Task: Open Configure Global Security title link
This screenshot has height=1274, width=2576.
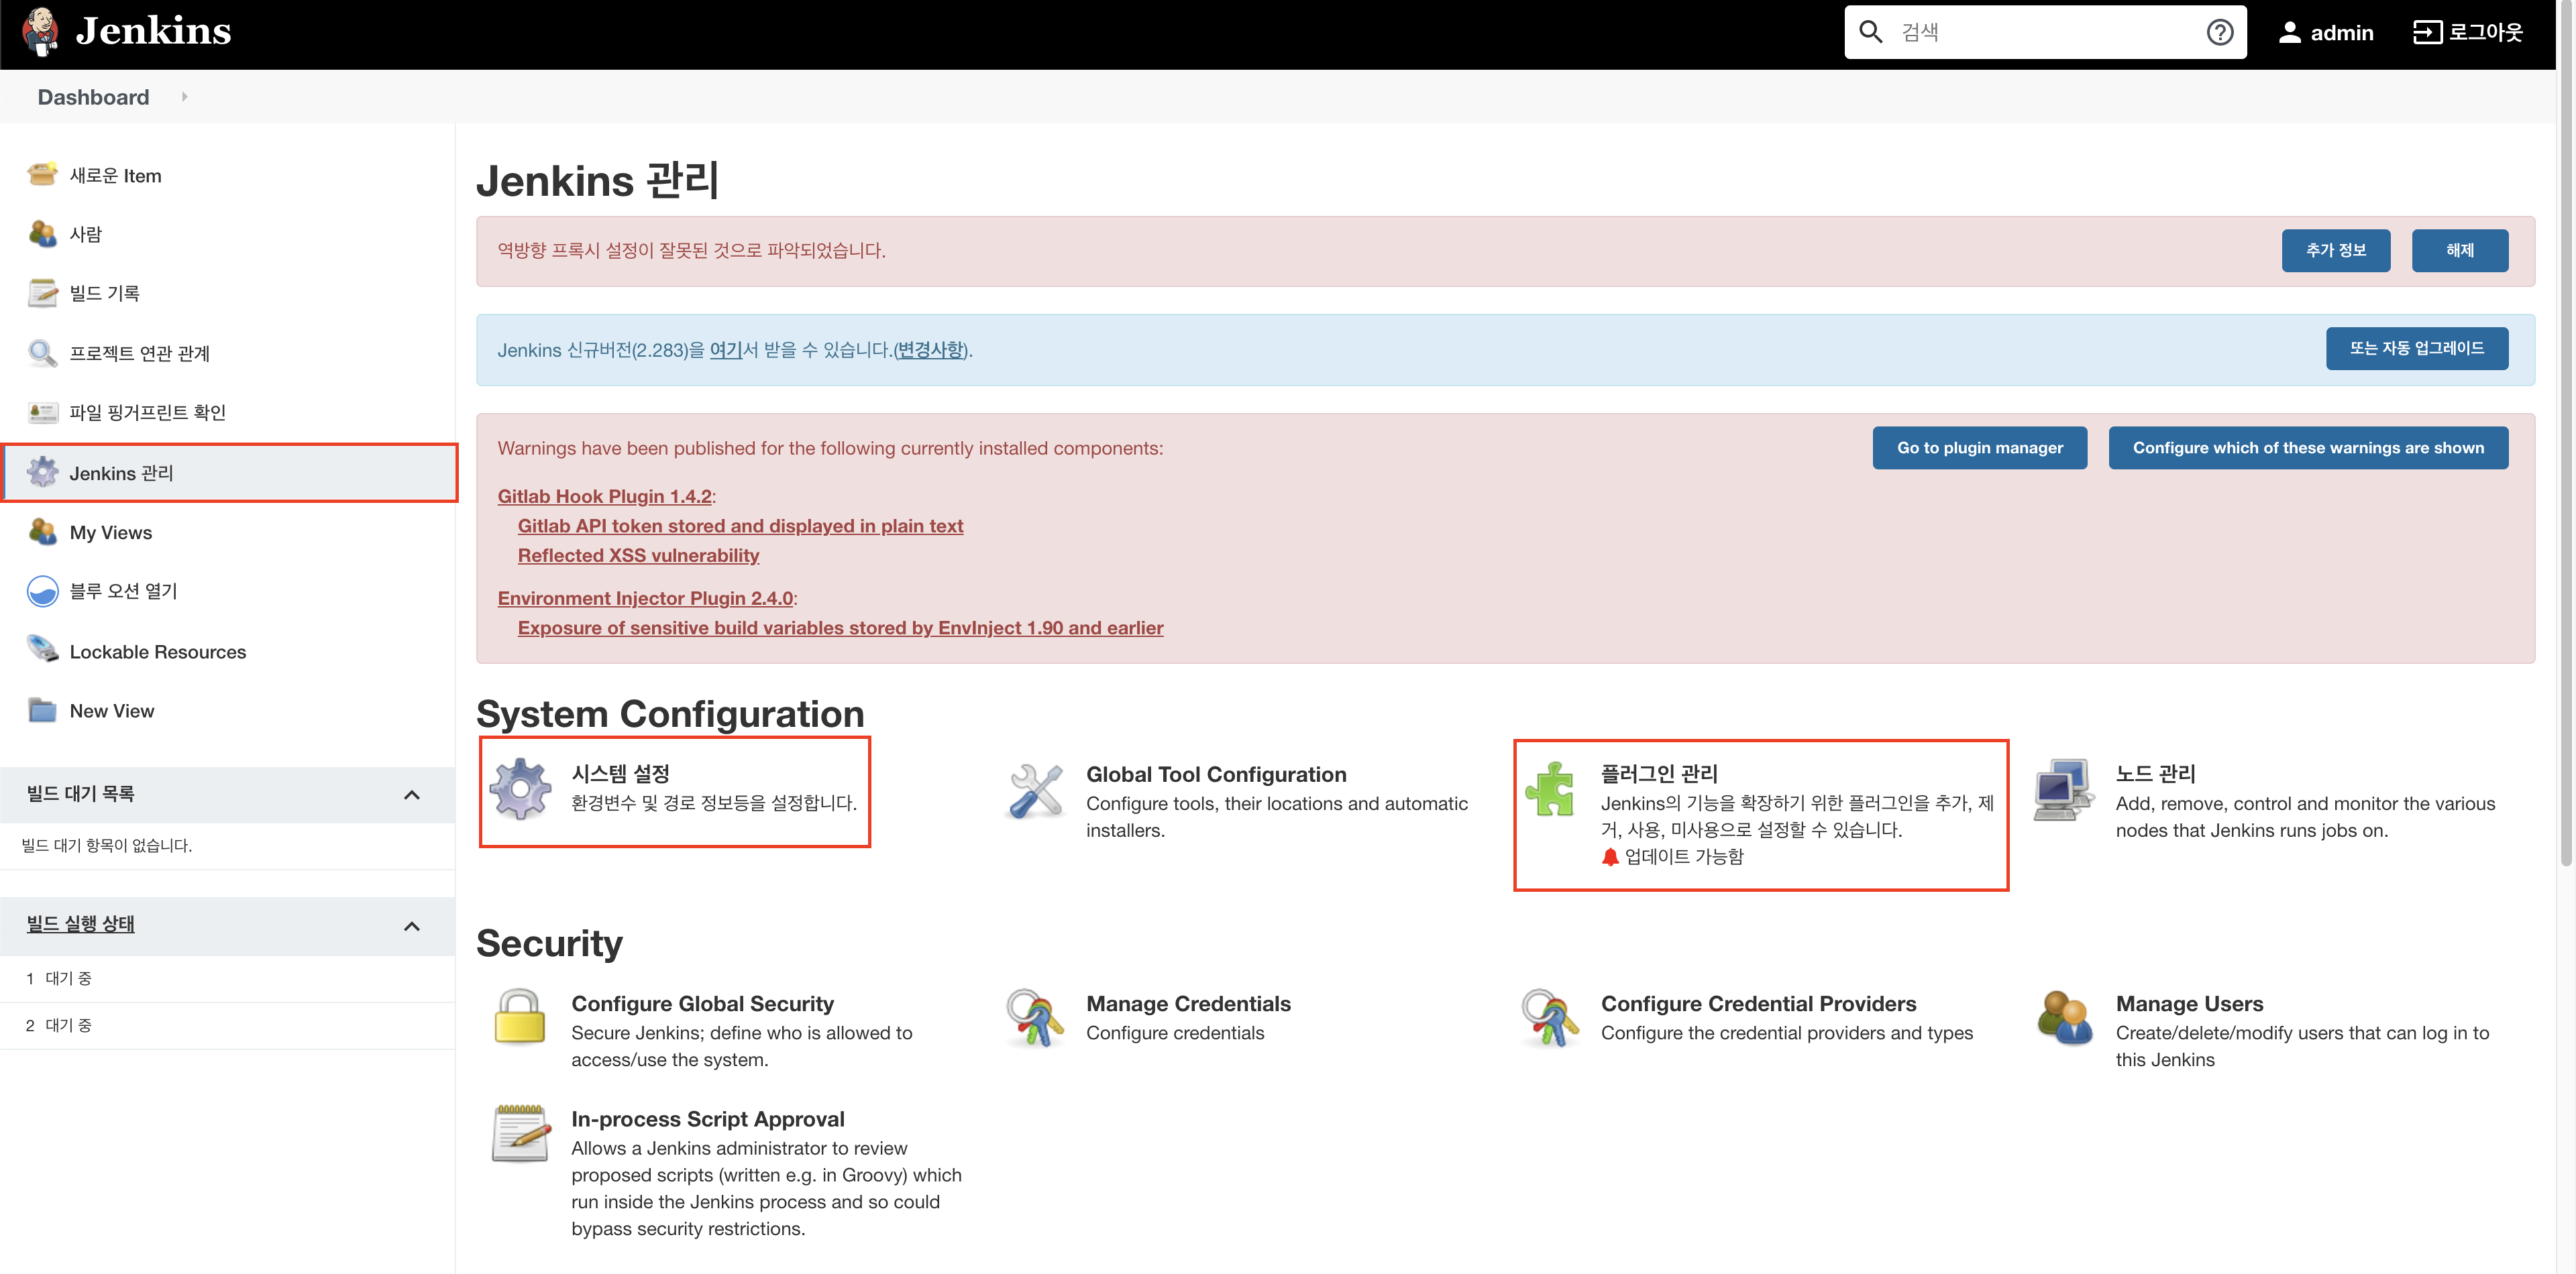Action: 702,1003
